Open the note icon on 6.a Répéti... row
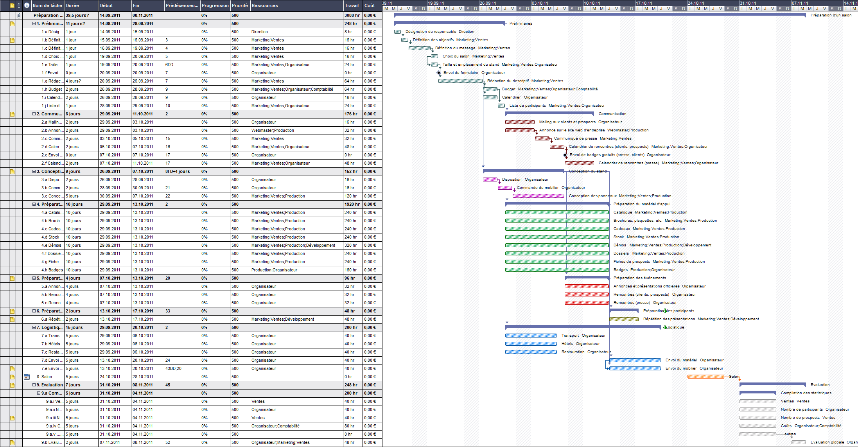Screen dimensions: 858x447 pyautogui.click(x=12, y=320)
